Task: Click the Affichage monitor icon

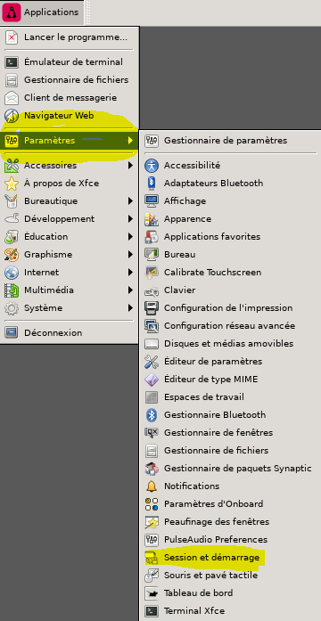Action: click(x=152, y=200)
